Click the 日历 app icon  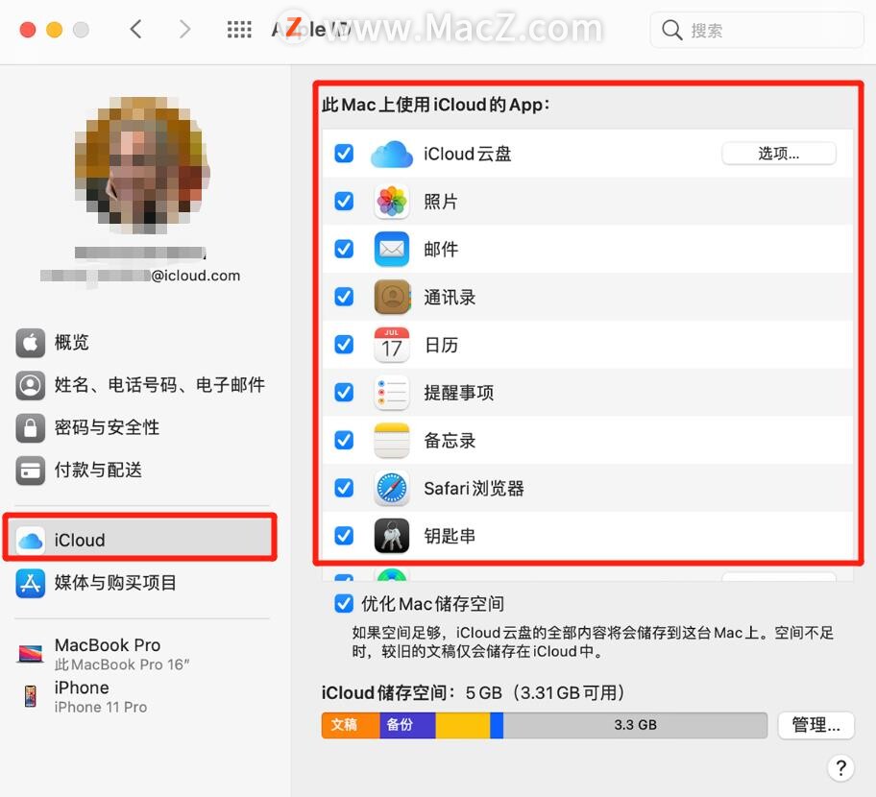point(391,345)
